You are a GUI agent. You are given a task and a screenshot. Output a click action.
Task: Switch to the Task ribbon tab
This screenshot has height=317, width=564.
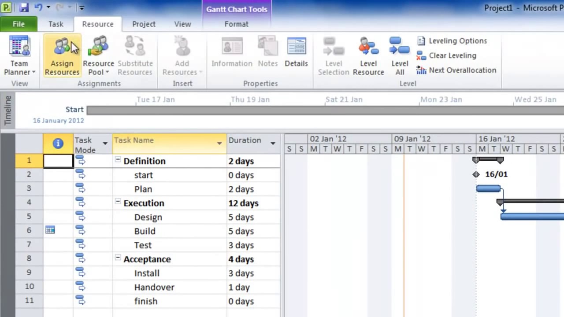click(x=56, y=24)
